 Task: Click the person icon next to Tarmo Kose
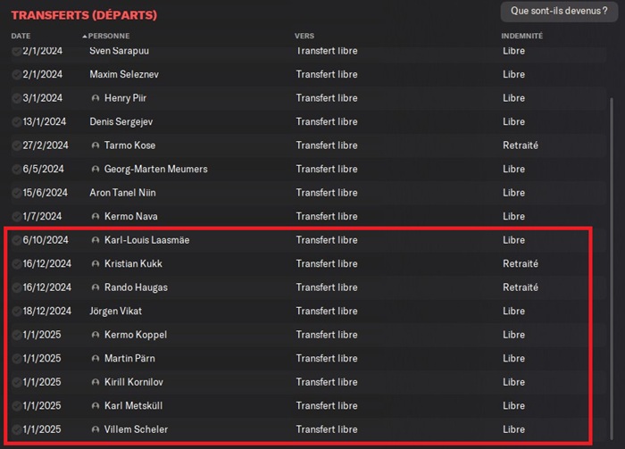[96, 146]
